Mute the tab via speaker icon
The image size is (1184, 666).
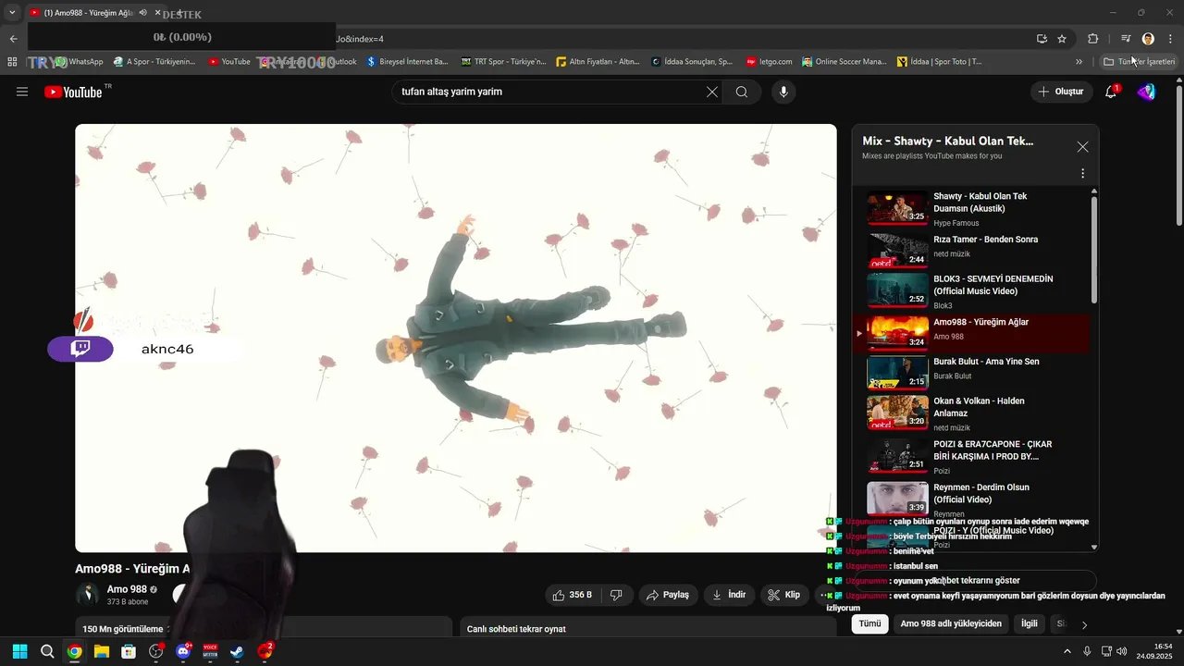pyautogui.click(x=143, y=13)
